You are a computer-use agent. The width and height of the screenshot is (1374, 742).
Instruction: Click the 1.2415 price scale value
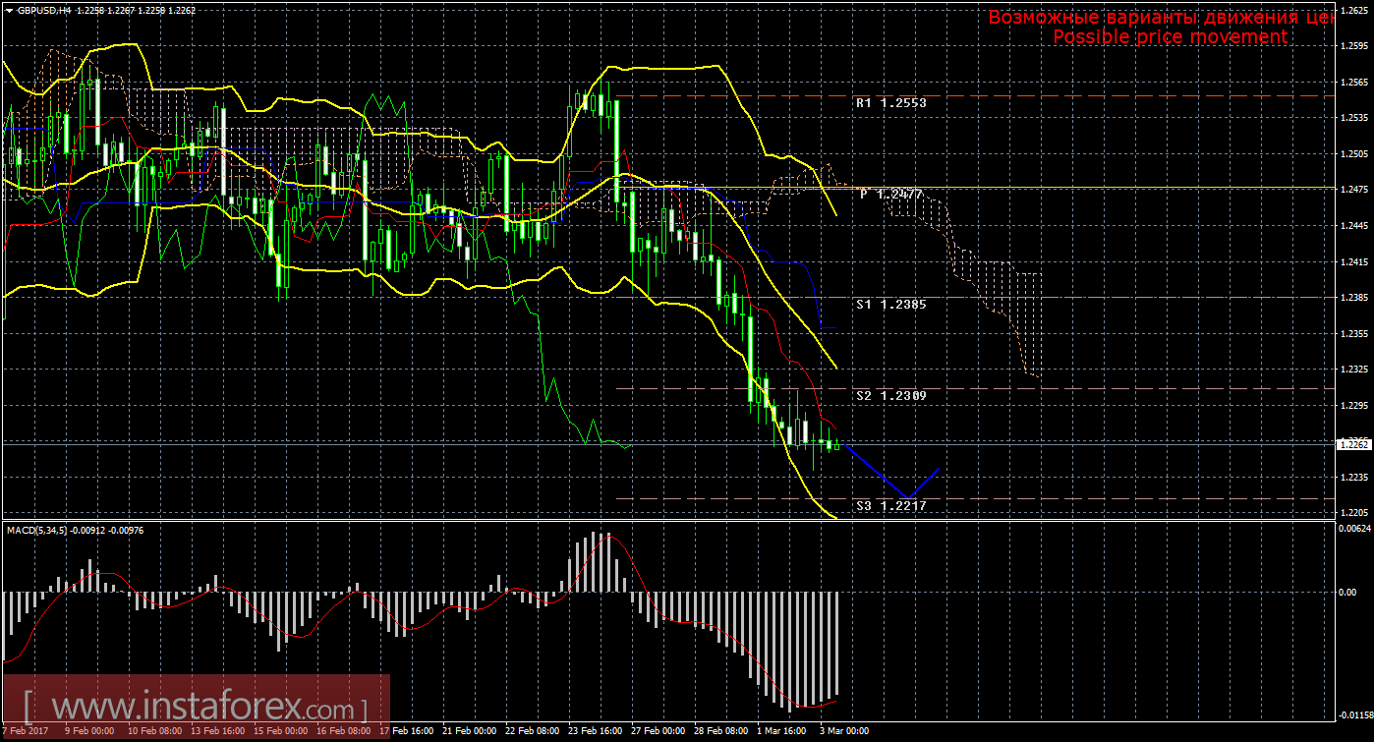[1352, 262]
